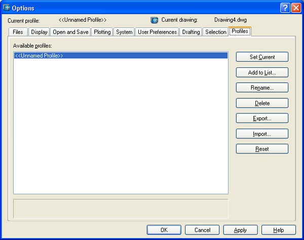Switch to the Selection tab

[216, 32]
